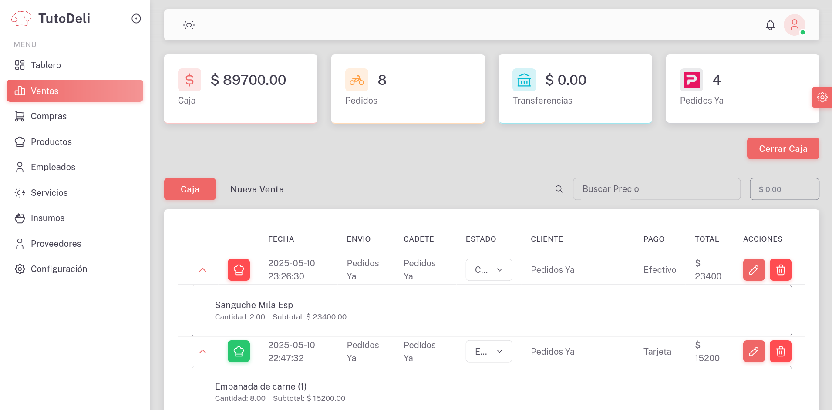The width and height of the screenshot is (832, 410).
Task: Select the Compras cart icon in sidebar
Action: coord(20,116)
